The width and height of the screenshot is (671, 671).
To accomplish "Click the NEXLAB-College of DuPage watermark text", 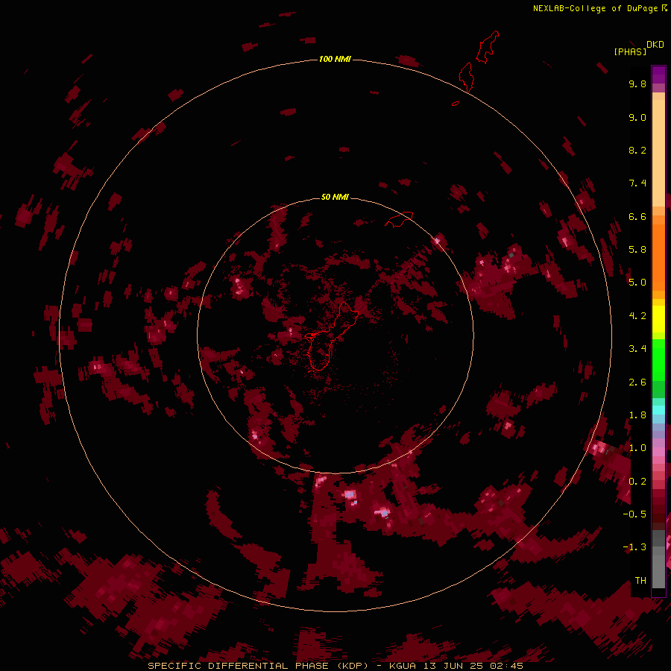I will click(595, 8).
